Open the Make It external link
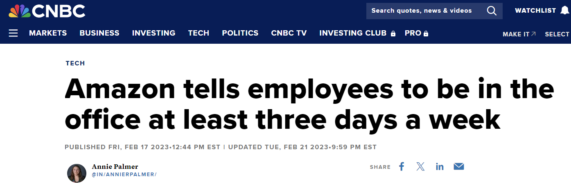 click(519, 34)
